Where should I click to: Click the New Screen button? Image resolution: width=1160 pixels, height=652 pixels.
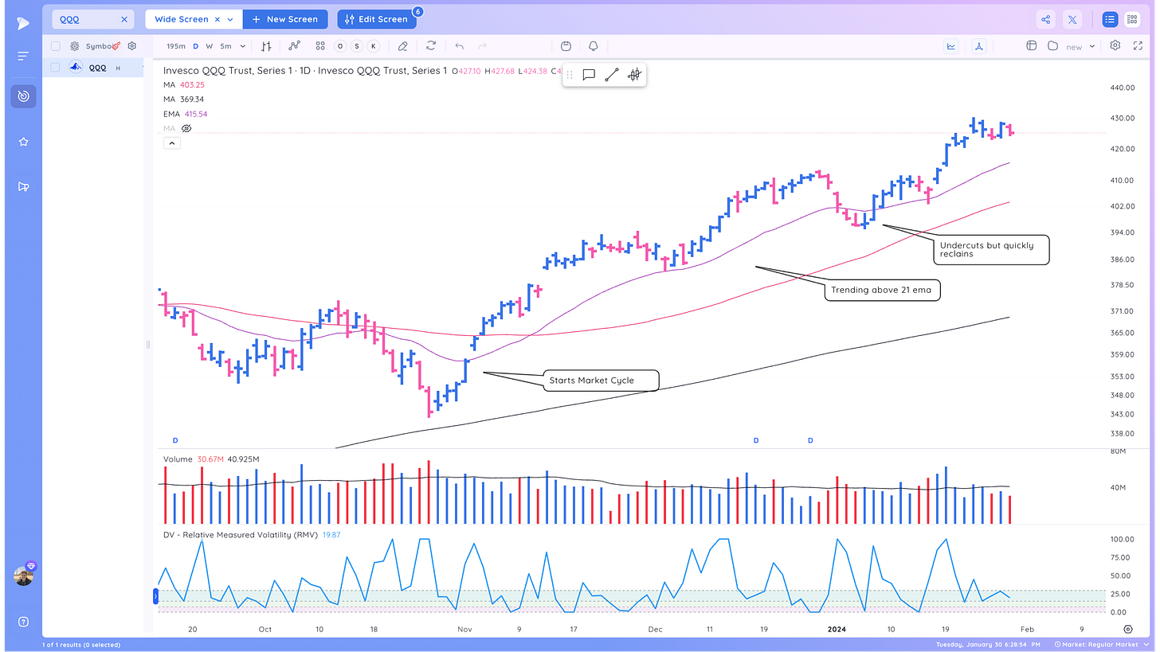pyautogui.click(x=284, y=19)
